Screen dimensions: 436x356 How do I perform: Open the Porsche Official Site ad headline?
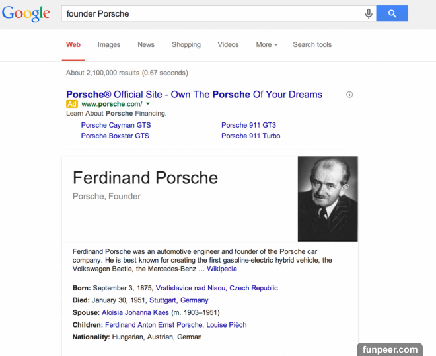pyautogui.click(x=194, y=95)
